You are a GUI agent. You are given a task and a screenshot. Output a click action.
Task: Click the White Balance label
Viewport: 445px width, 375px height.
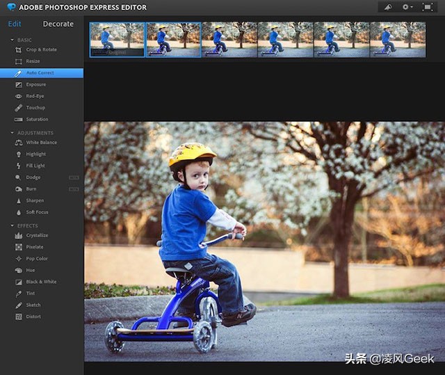(42, 143)
